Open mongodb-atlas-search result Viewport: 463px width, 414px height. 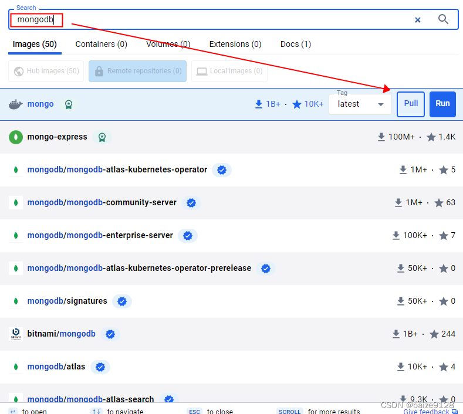point(90,399)
